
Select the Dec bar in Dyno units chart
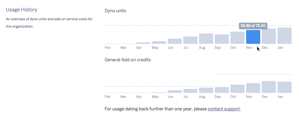pyautogui.click(x=269, y=36)
